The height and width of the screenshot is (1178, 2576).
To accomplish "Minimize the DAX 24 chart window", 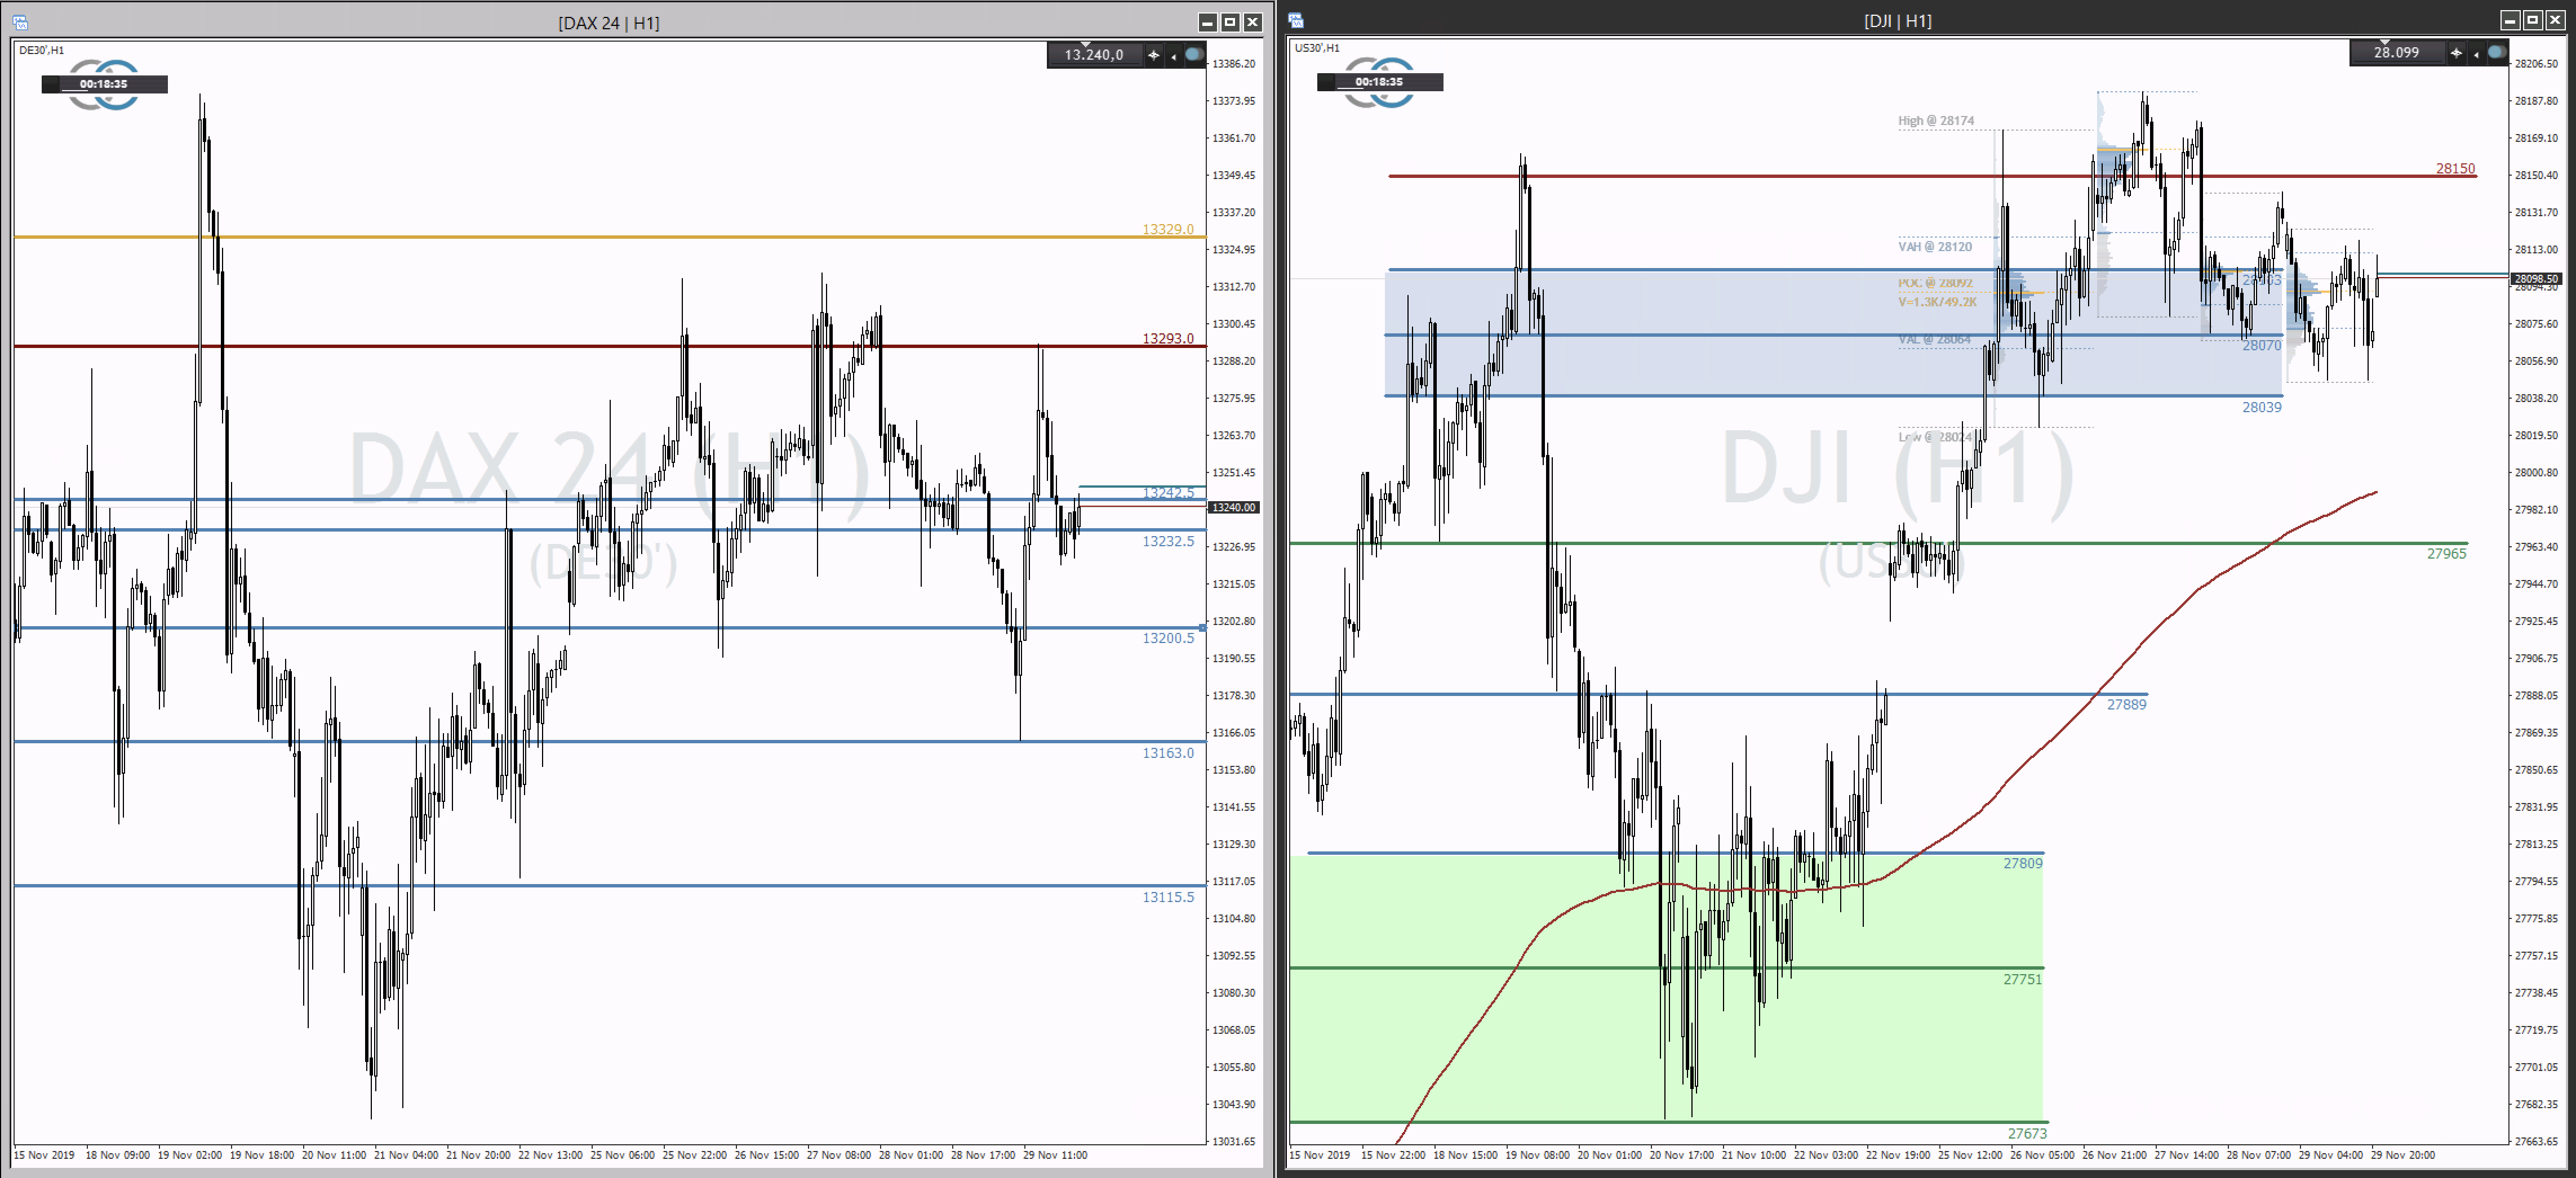I will tap(1208, 22).
